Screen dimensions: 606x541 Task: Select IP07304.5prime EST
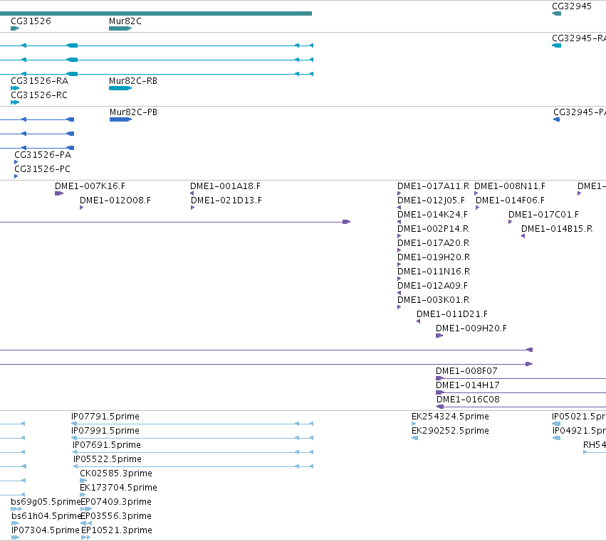point(16,537)
